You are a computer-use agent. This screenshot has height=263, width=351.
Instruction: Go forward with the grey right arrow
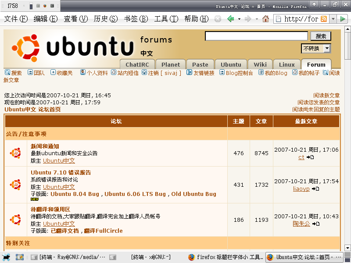(248, 19)
